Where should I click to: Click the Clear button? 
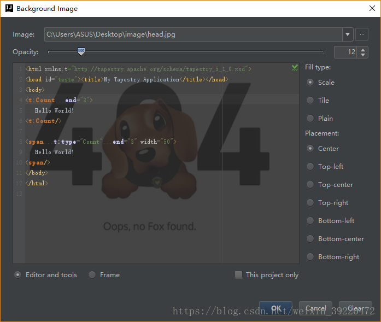click(x=355, y=308)
